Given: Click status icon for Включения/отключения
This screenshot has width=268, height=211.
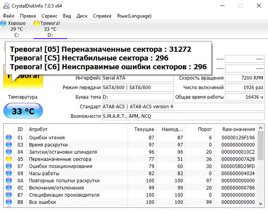Looking at the screenshot, I should point(9,188).
